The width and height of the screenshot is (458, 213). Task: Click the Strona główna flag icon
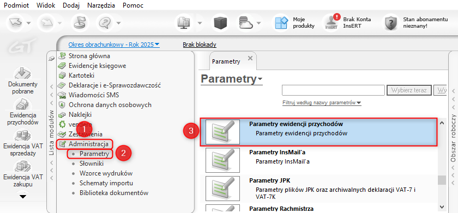(62, 56)
